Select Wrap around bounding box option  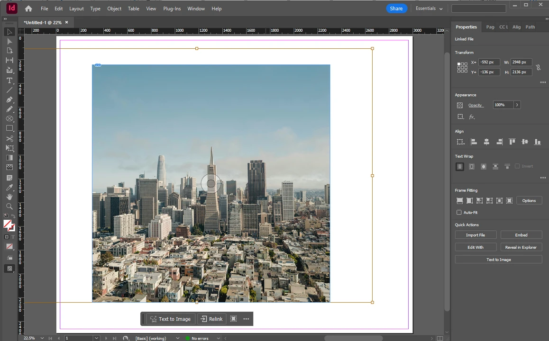click(x=472, y=167)
